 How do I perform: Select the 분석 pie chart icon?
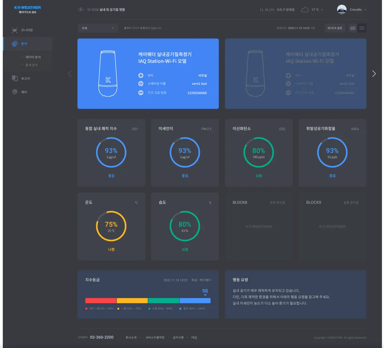click(x=15, y=44)
